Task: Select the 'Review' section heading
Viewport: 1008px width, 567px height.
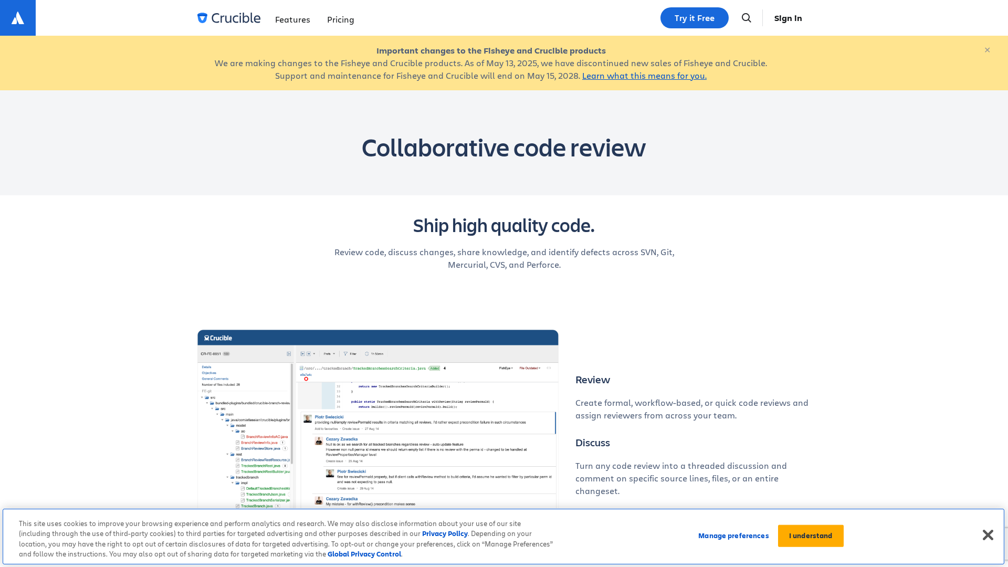Action: (592, 380)
